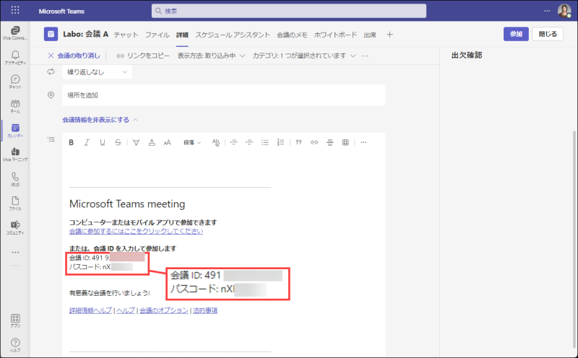
Task: Open the Activity bell icon
Action: [x=15, y=58]
